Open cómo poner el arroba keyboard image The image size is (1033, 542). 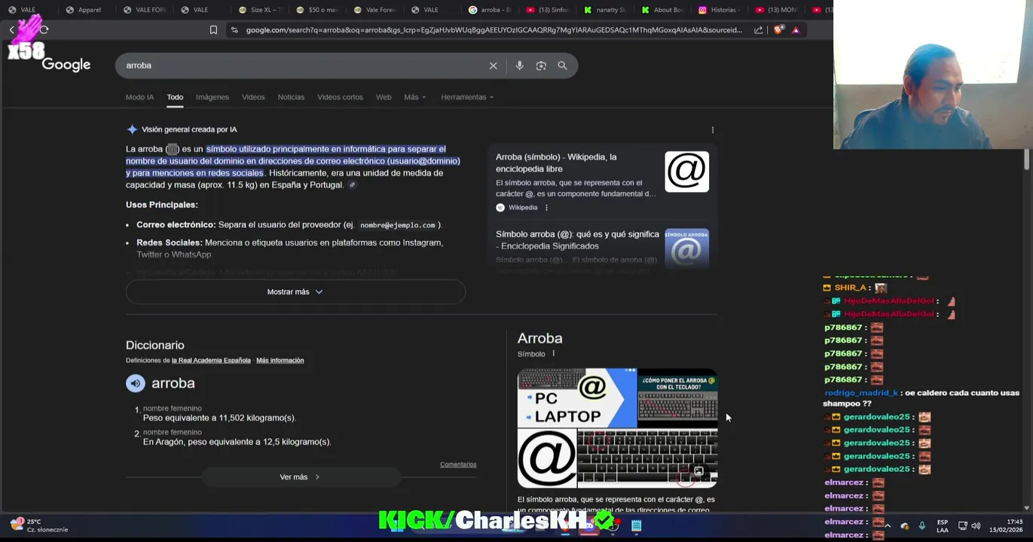click(x=678, y=398)
